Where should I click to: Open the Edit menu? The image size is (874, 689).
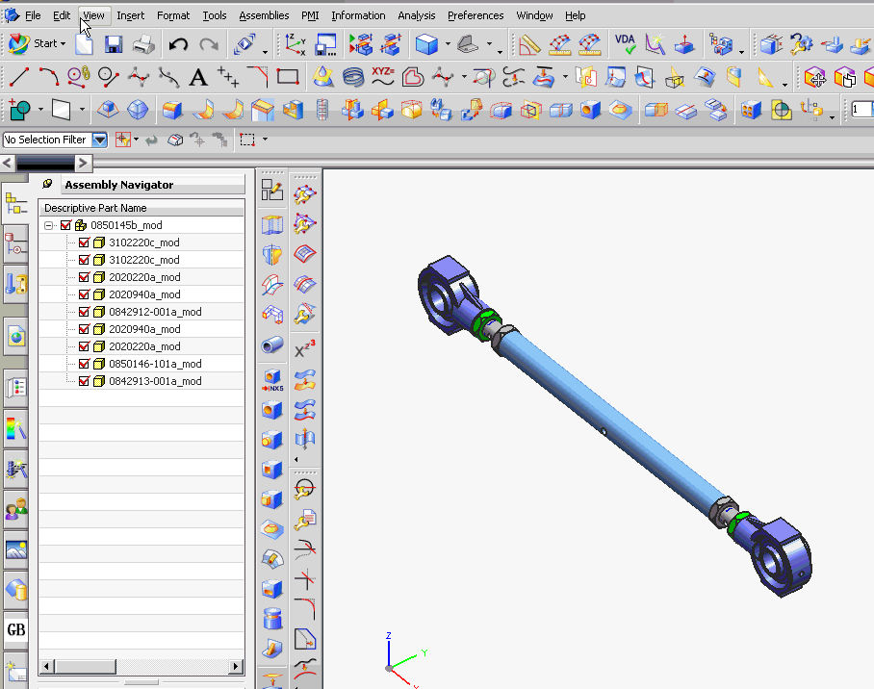[62, 15]
